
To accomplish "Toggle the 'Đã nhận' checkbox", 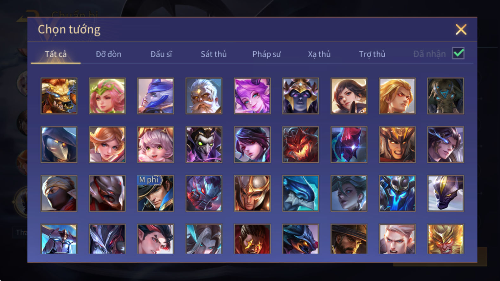I will pos(458,53).
